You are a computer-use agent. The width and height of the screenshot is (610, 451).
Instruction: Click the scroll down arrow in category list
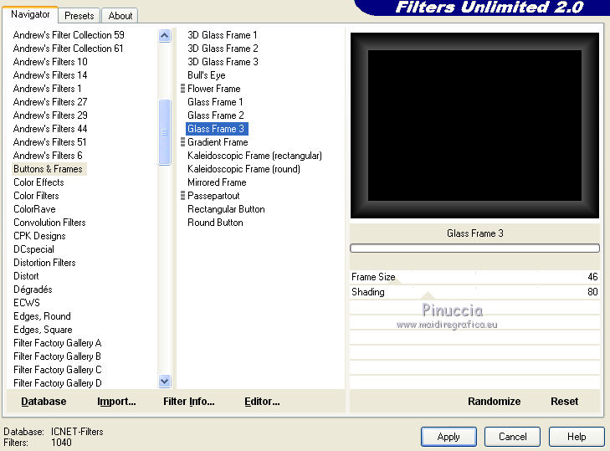tap(165, 381)
